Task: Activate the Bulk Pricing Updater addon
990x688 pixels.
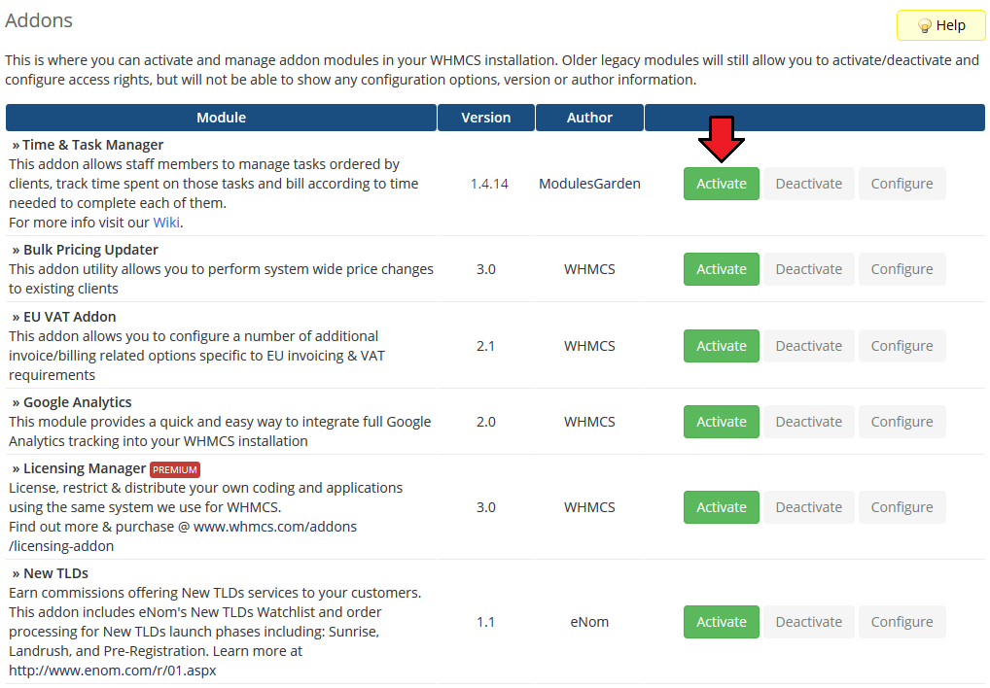Action: 721,269
